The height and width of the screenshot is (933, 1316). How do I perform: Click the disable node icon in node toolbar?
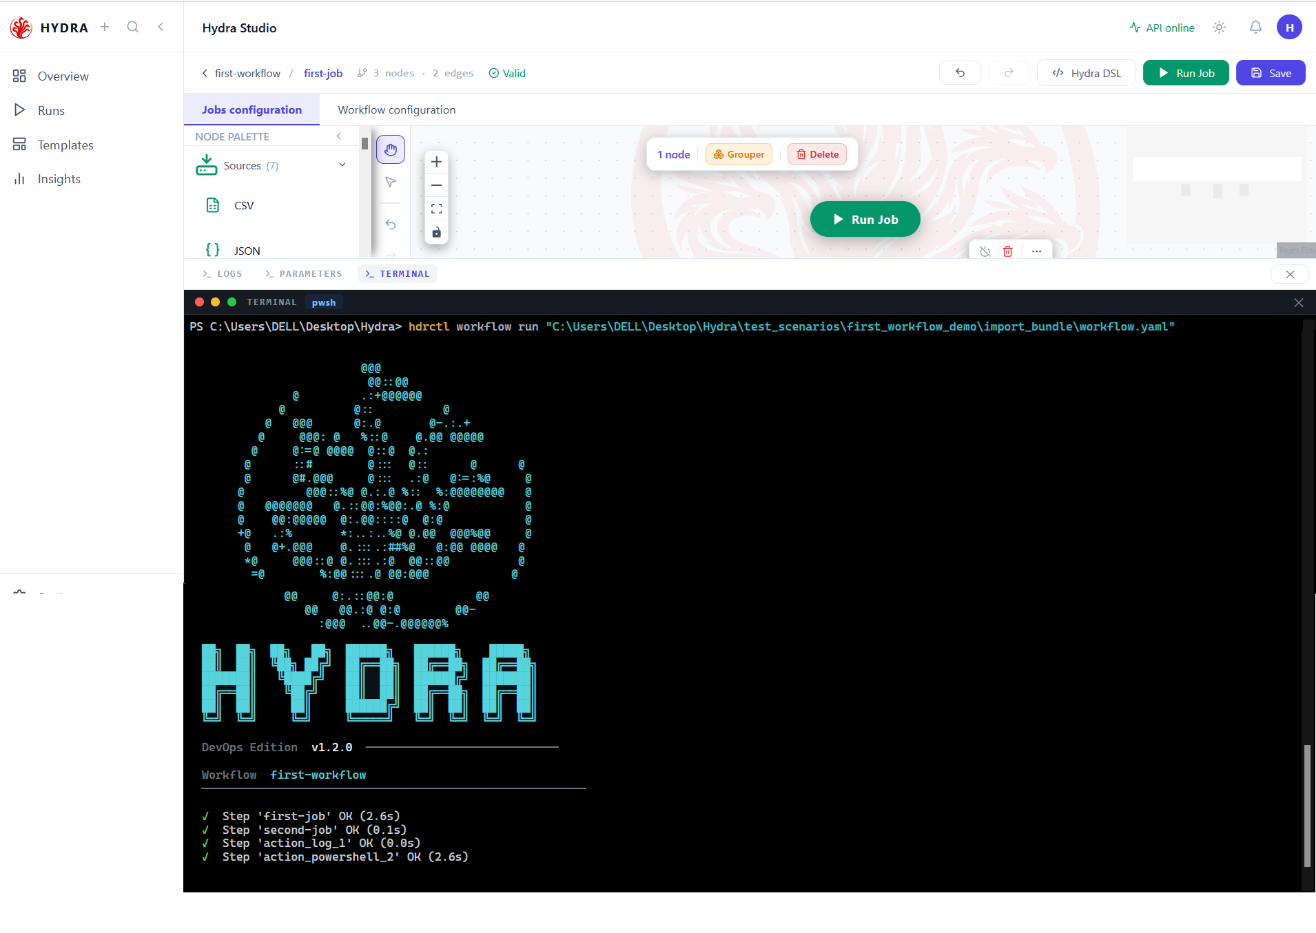point(985,251)
